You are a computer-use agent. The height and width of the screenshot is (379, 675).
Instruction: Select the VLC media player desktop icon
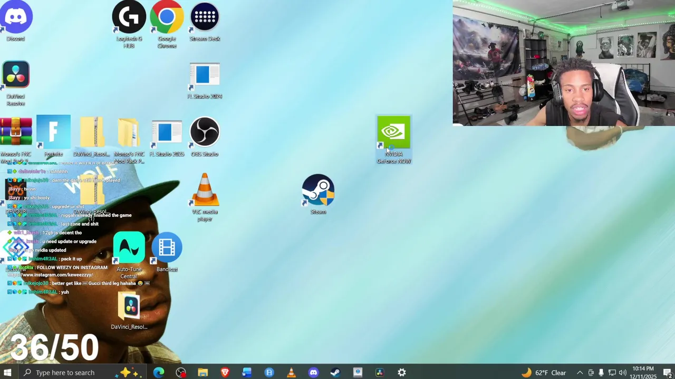[x=205, y=197]
